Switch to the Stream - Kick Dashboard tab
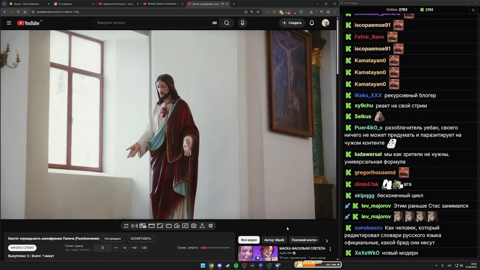The image size is (480, 270). pos(28,4)
